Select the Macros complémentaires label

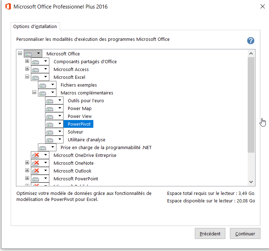pyautogui.click(x=87, y=93)
